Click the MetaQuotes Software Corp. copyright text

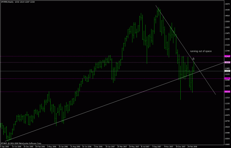tap(21, 143)
